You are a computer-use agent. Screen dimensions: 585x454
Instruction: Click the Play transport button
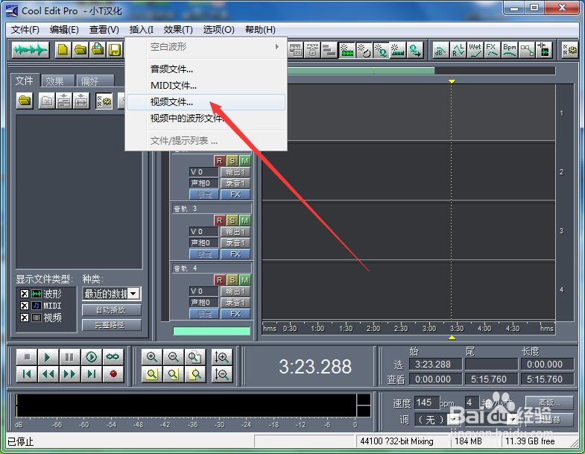click(x=48, y=357)
